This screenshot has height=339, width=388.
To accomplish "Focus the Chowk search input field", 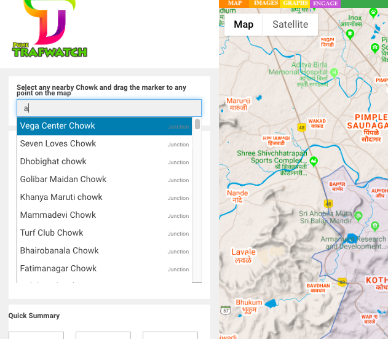I will 109,108.
